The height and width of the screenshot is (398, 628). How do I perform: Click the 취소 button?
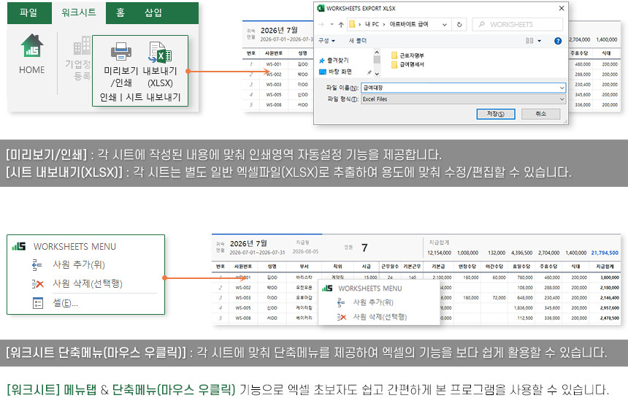(x=540, y=114)
